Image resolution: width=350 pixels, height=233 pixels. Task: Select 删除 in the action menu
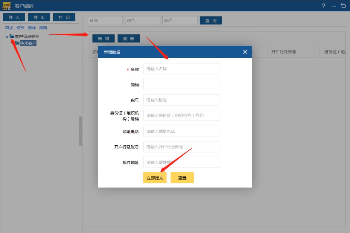(31, 28)
